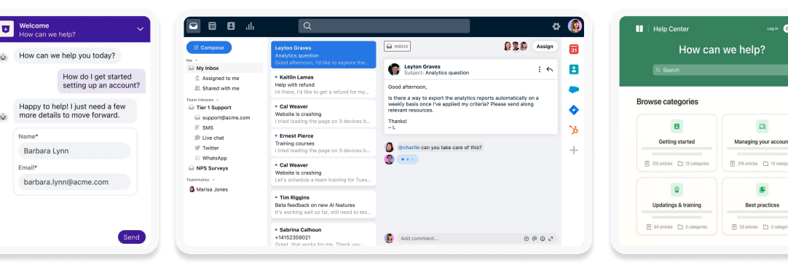Open the Jira diamond integration icon

click(x=573, y=110)
